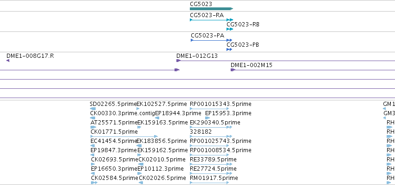Select the RM01917.5prime EST label
The width and height of the screenshot is (395, 185).
[214, 178]
